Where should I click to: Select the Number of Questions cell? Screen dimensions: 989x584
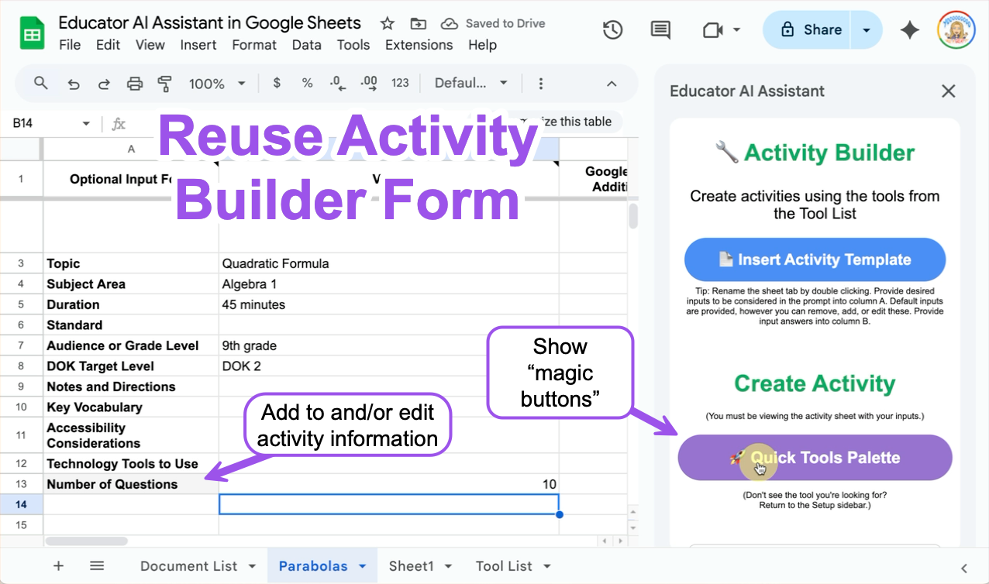click(131, 484)
